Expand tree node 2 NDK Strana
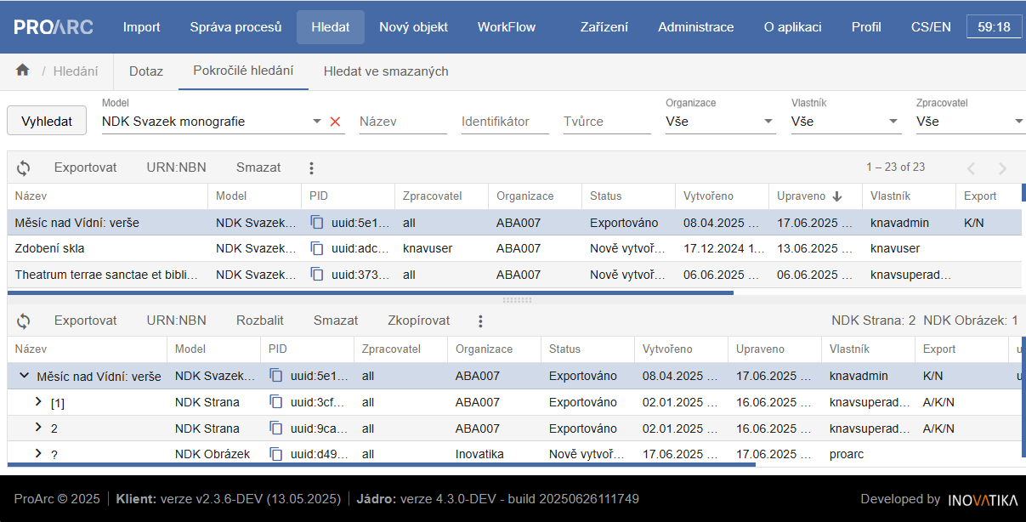The width and height of the screenshot is (1026, 522). pos(38,428)
